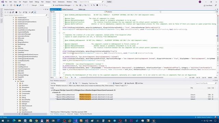Viewport: 219px width, 123px height.
Task: Click the Live Share button
Action: click(x=208, y=5)
